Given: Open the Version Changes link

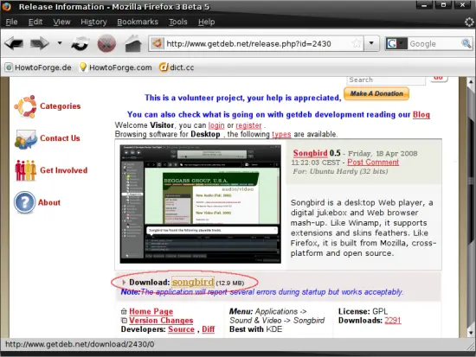Looking at the screenshot, I should pyautogui.click(x=161, y=321).
